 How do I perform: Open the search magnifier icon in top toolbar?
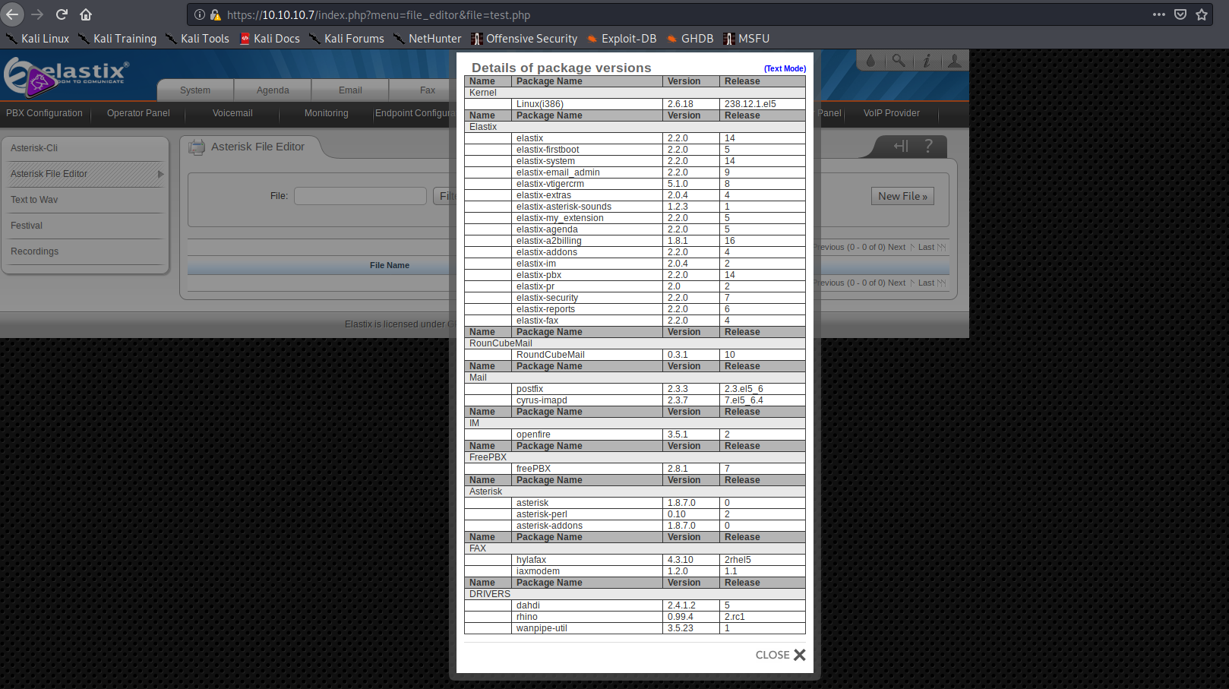tap(899, 60)
